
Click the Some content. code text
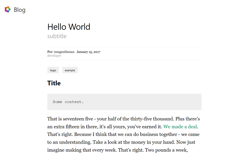click(x=68, y=102)
